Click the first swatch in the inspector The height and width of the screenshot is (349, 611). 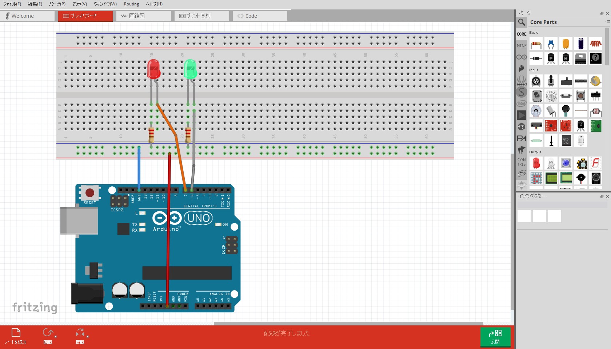(524, 216)
